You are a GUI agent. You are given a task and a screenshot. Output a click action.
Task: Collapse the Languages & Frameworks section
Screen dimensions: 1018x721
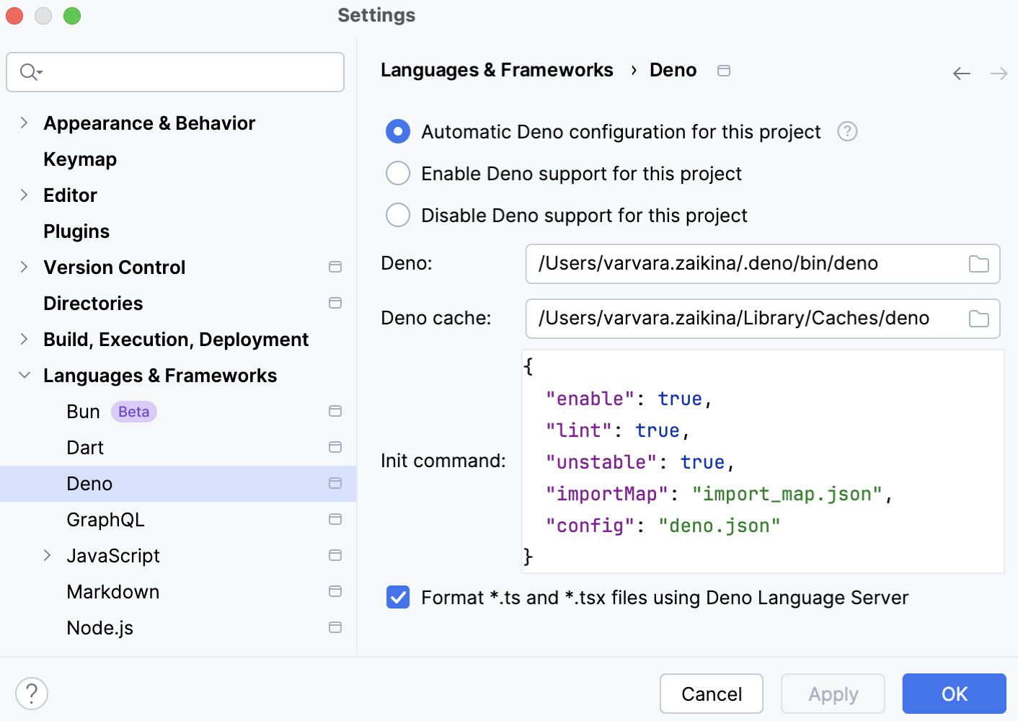[x=24, y=375]
